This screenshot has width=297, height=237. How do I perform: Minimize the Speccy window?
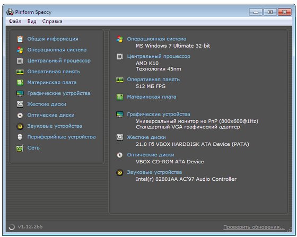click(256, 12)
